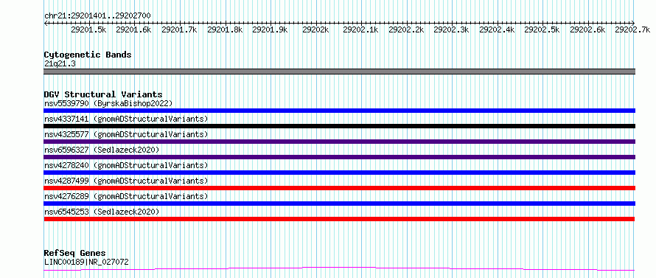The width and height of the screenshot is (656, 278).
Task: Open the nsv6545253 (Sedlazeck2020) variant label
Action: [x=102, y=212]
